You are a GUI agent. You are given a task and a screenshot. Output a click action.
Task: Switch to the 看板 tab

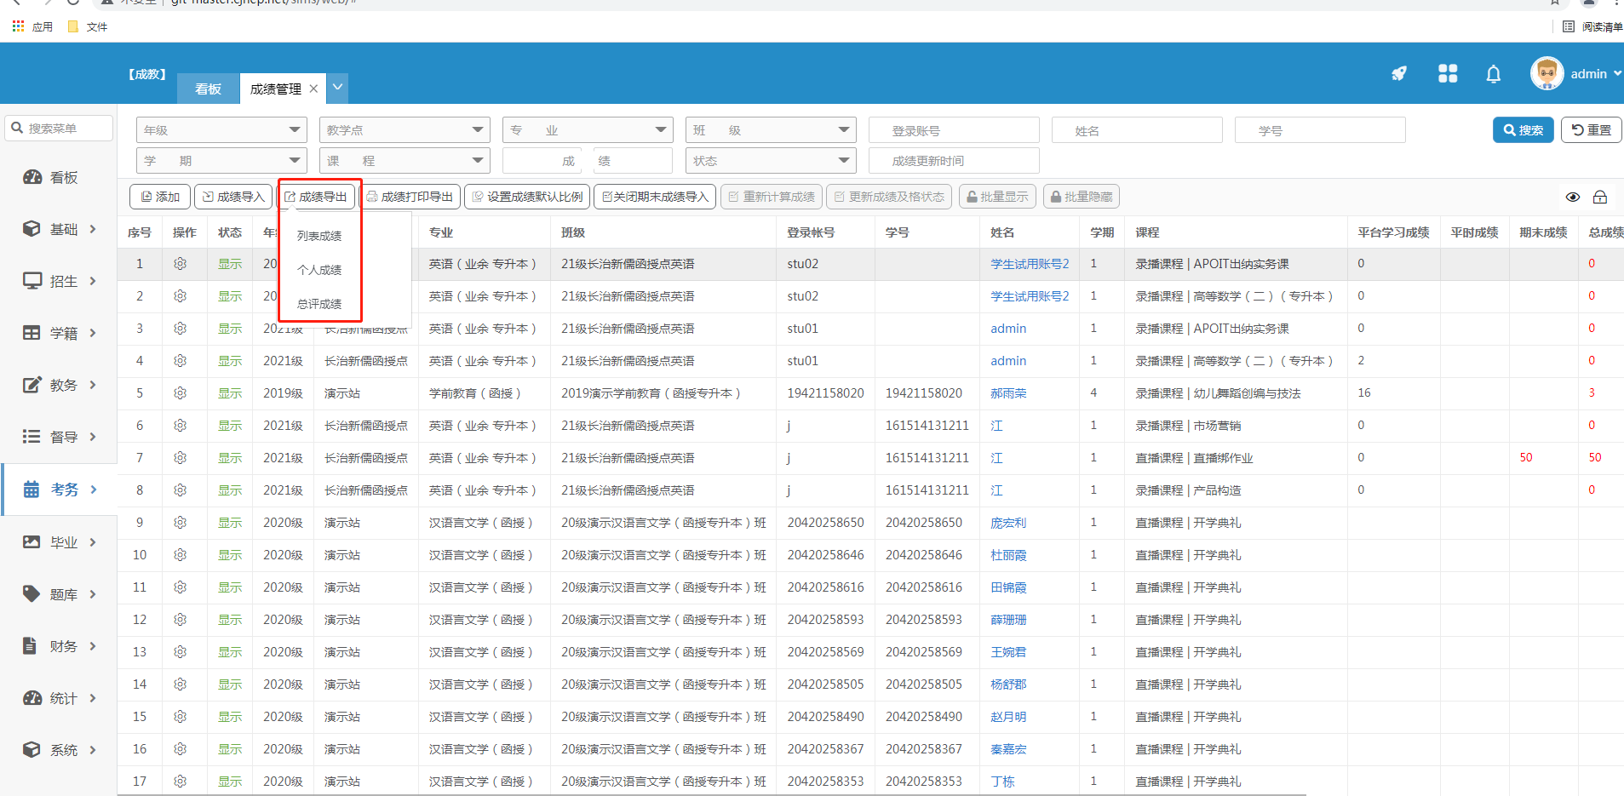(208, 89)
